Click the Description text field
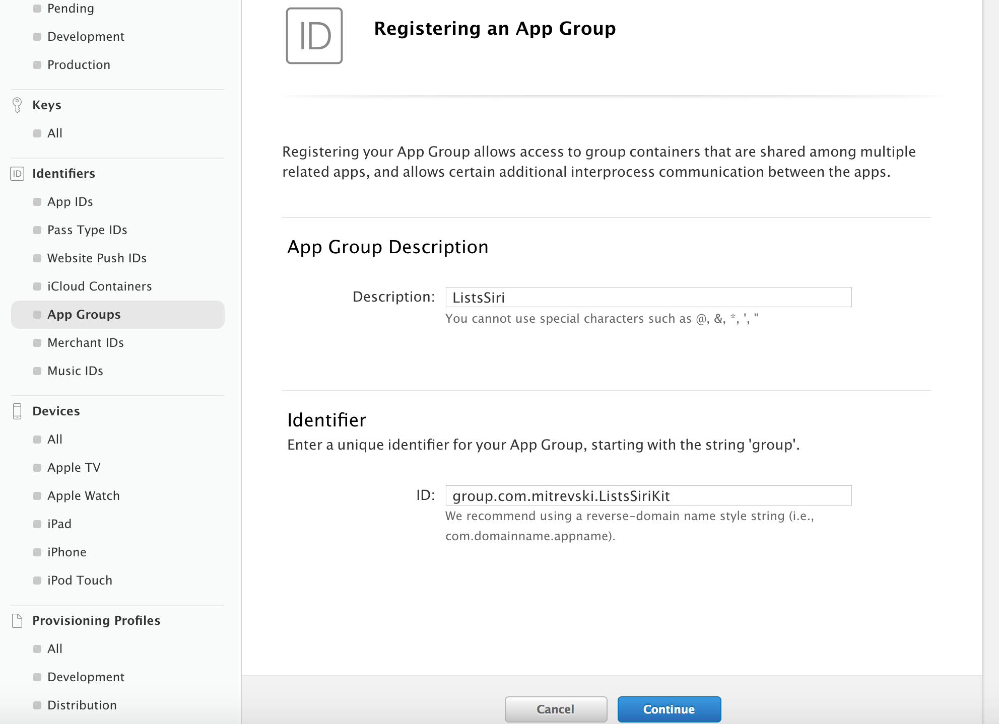999x724 pixels. [x=648, y=297]
